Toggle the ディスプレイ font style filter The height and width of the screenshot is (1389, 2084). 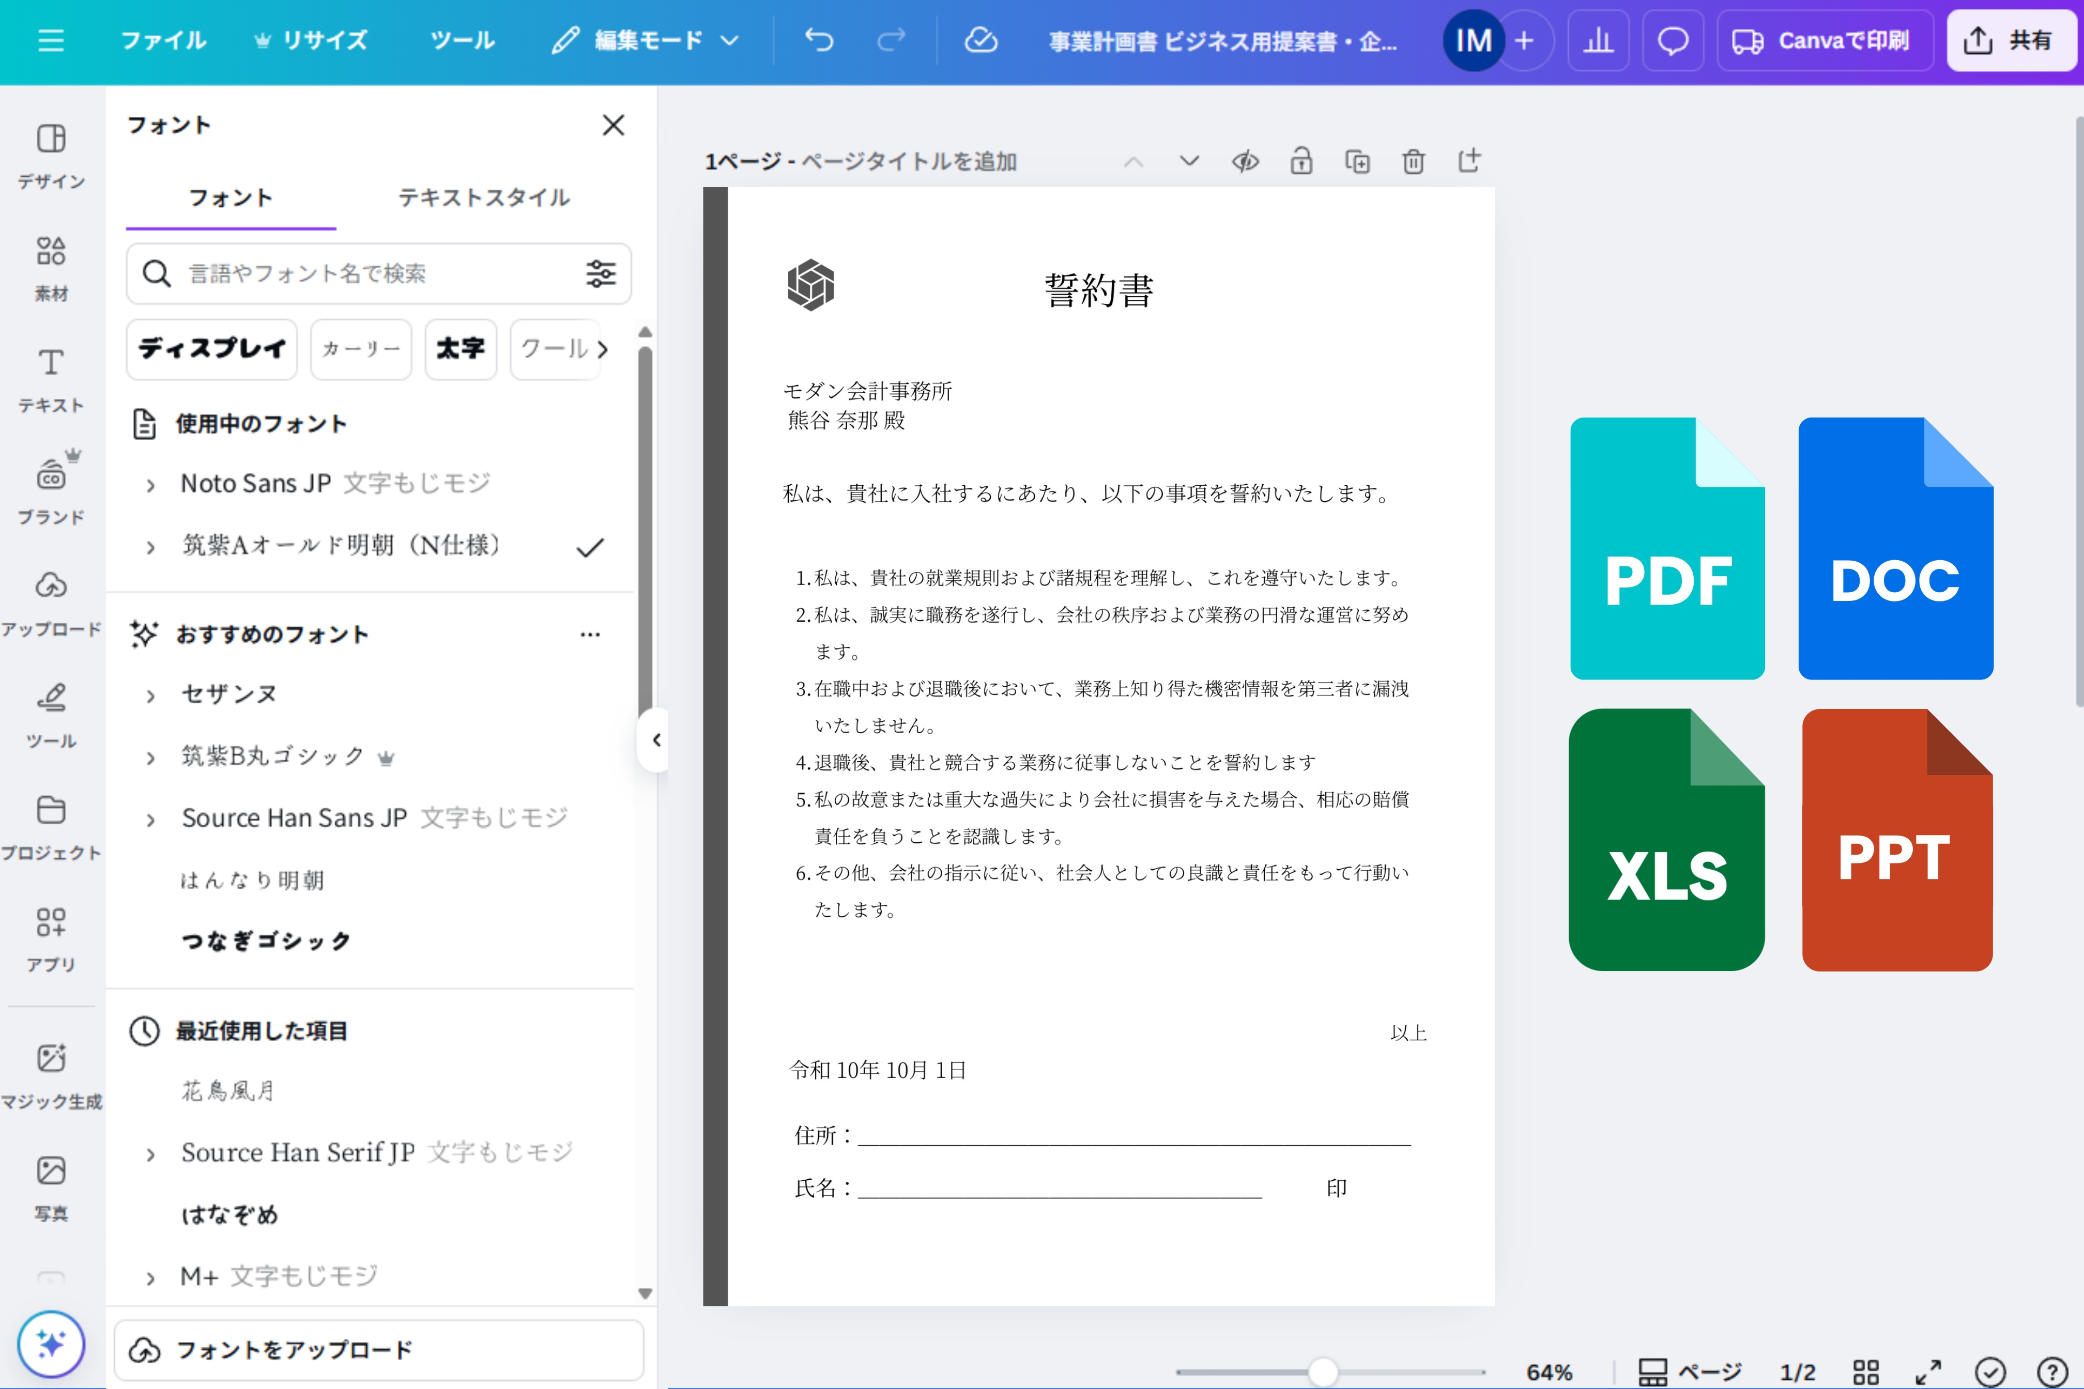coord(212,349)
